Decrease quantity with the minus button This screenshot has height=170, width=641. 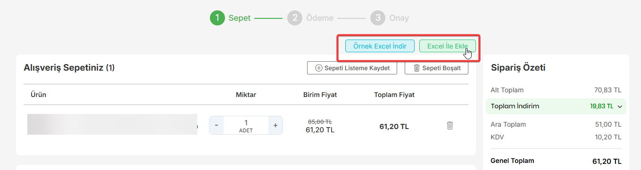click(x=216, y=125)
